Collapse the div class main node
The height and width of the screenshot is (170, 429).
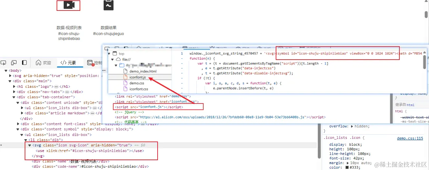(x=10, y=81)
